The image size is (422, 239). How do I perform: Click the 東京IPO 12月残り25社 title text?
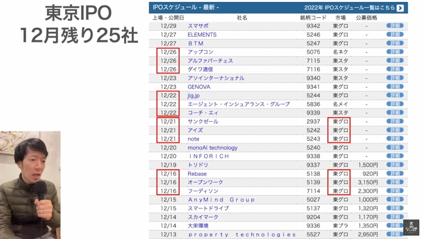(79, 24)
